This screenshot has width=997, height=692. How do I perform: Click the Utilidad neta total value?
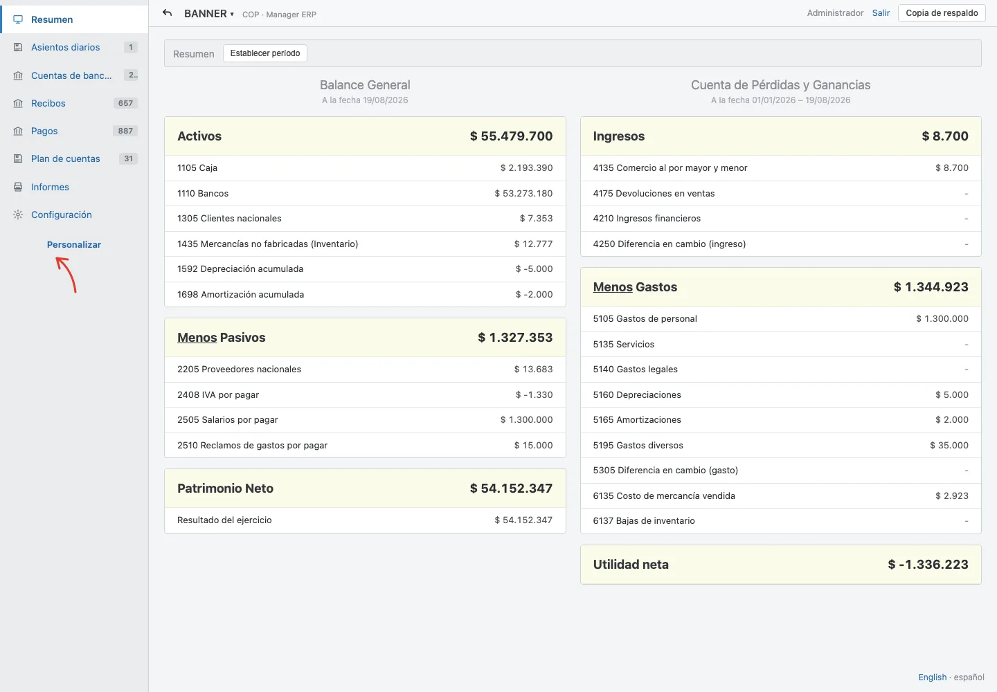(x=928, y=565)
